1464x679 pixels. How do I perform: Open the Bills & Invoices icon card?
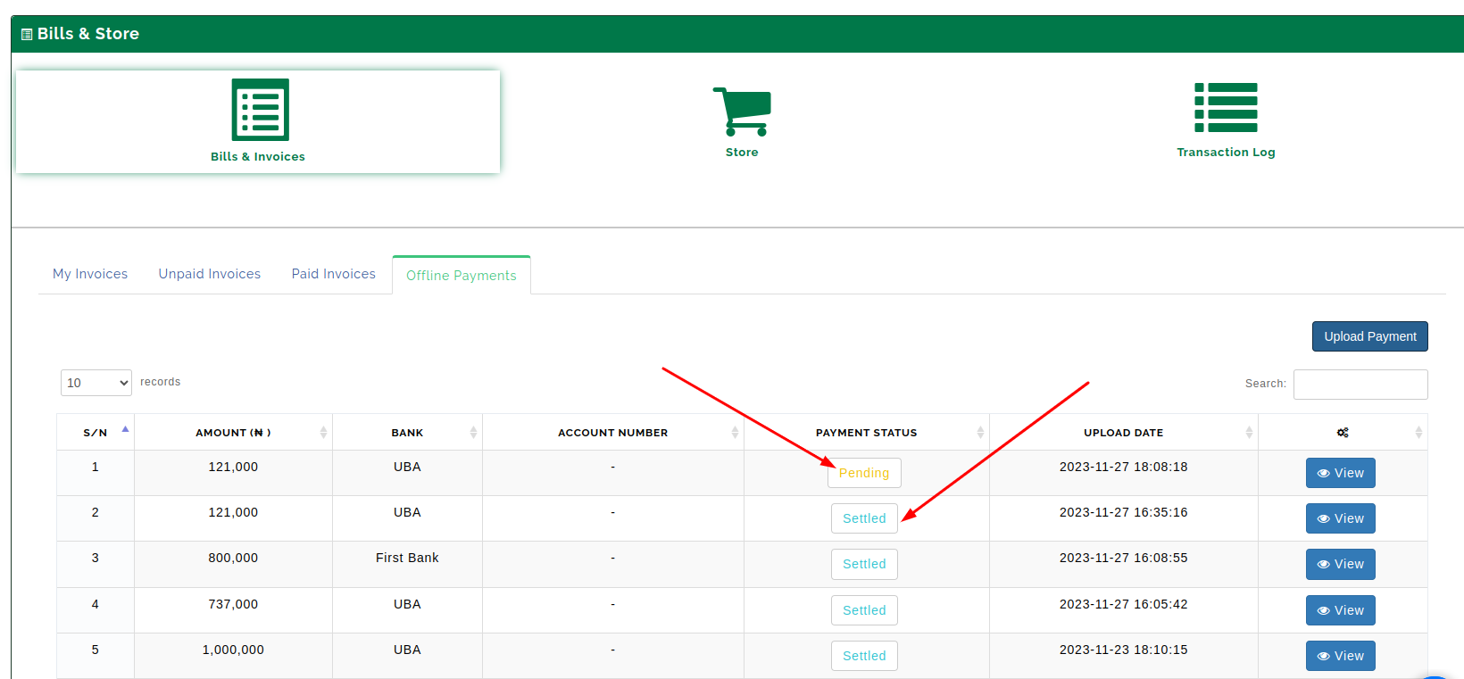258,121
